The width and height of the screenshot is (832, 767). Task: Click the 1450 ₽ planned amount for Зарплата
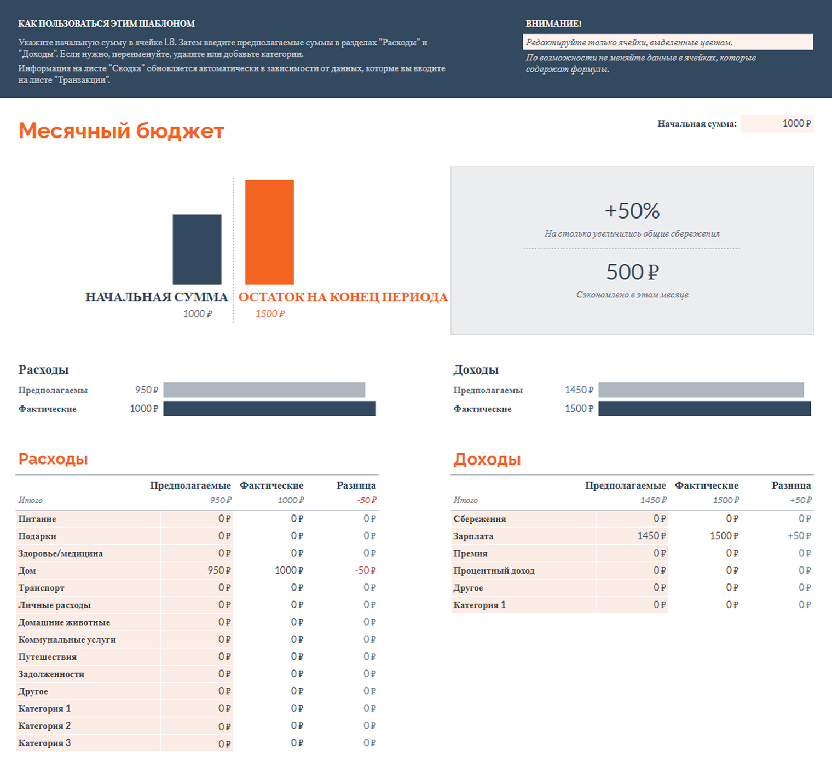[x=632, y=536]
